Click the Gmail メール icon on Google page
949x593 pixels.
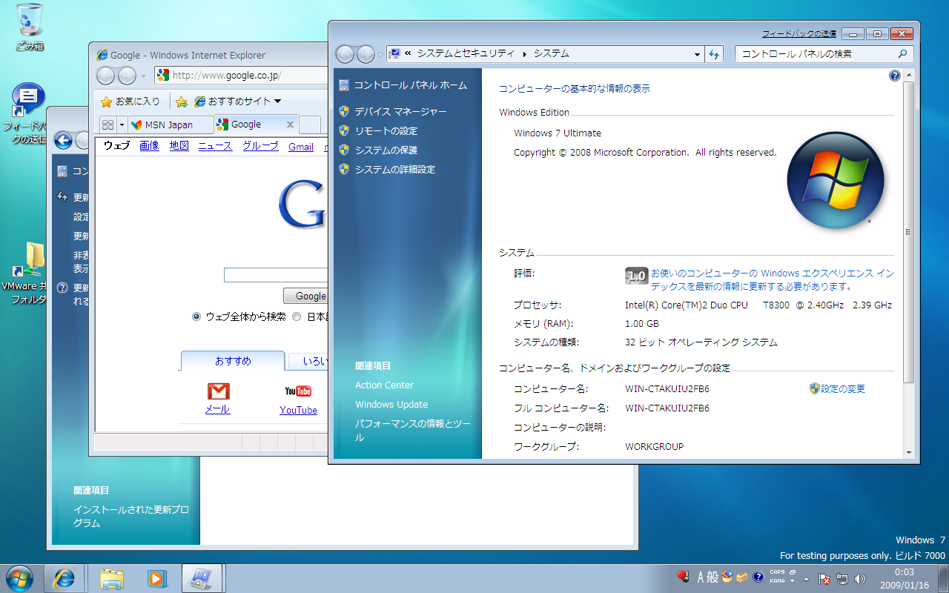coord(218,391)
